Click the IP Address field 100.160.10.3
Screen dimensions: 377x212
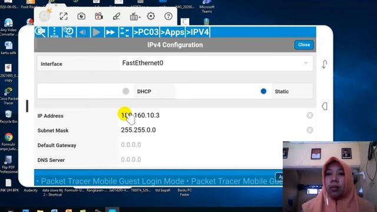point(211,115)
